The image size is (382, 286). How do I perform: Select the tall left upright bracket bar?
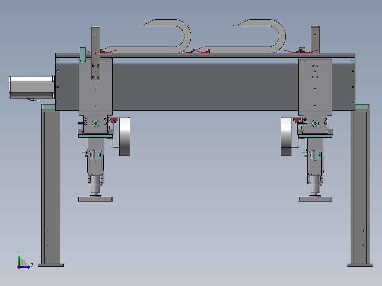[96, 53]
